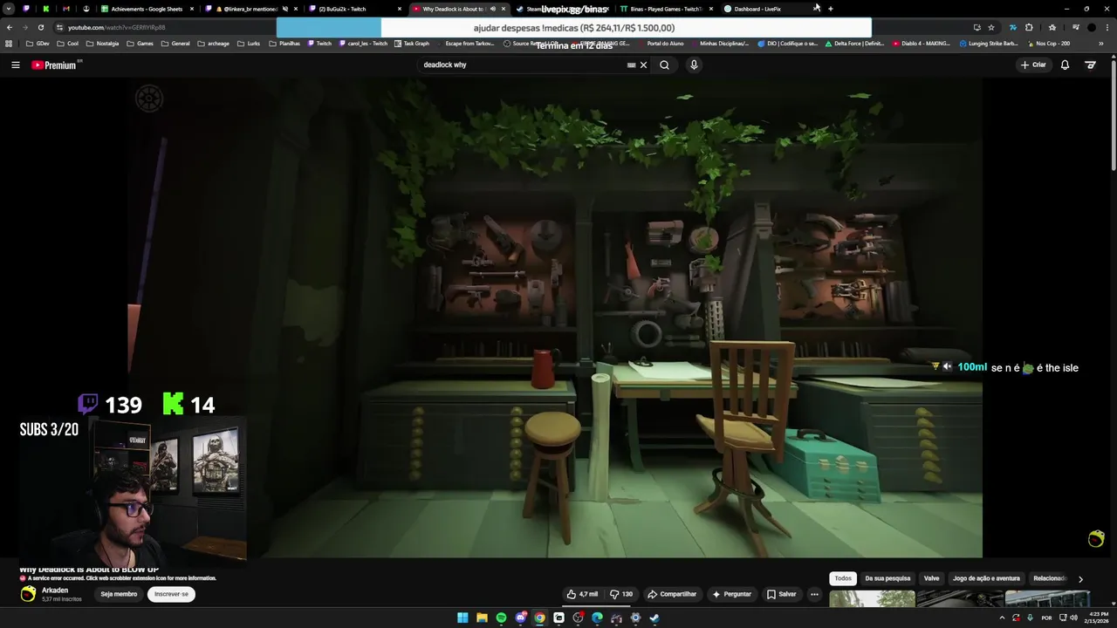The image size is (1117, 628).
Task: Open the on-screen keyboard icon in search box
Action: (631, 65)
